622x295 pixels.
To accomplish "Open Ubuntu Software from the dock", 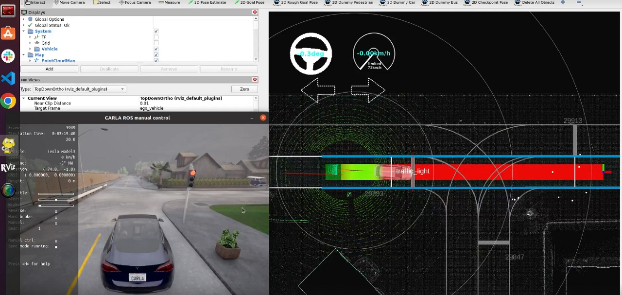I will click(x=8, y=33).
